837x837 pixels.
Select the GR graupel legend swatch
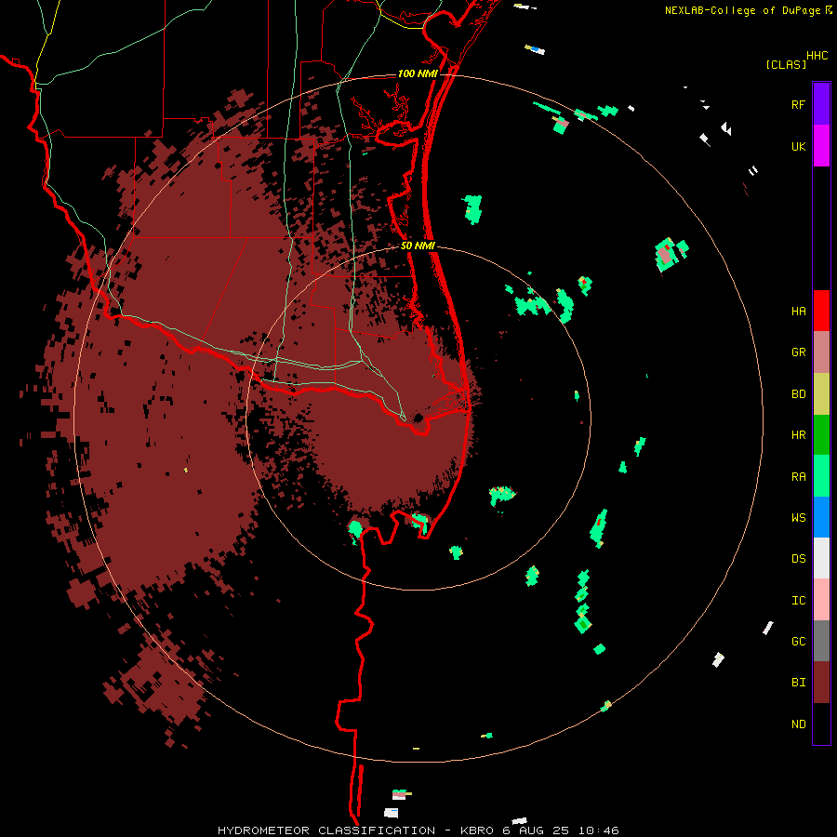point(821,352)
